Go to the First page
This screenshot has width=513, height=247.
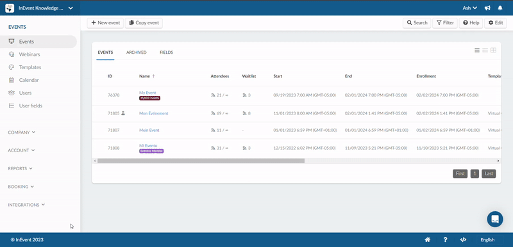tap(460, 173)
